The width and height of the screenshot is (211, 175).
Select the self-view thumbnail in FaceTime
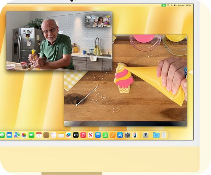pos(98,21)
